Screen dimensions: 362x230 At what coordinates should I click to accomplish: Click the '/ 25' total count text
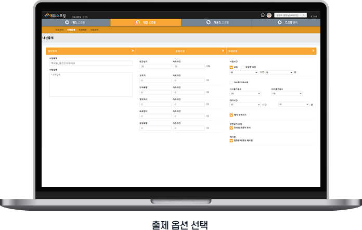(208, 66)
